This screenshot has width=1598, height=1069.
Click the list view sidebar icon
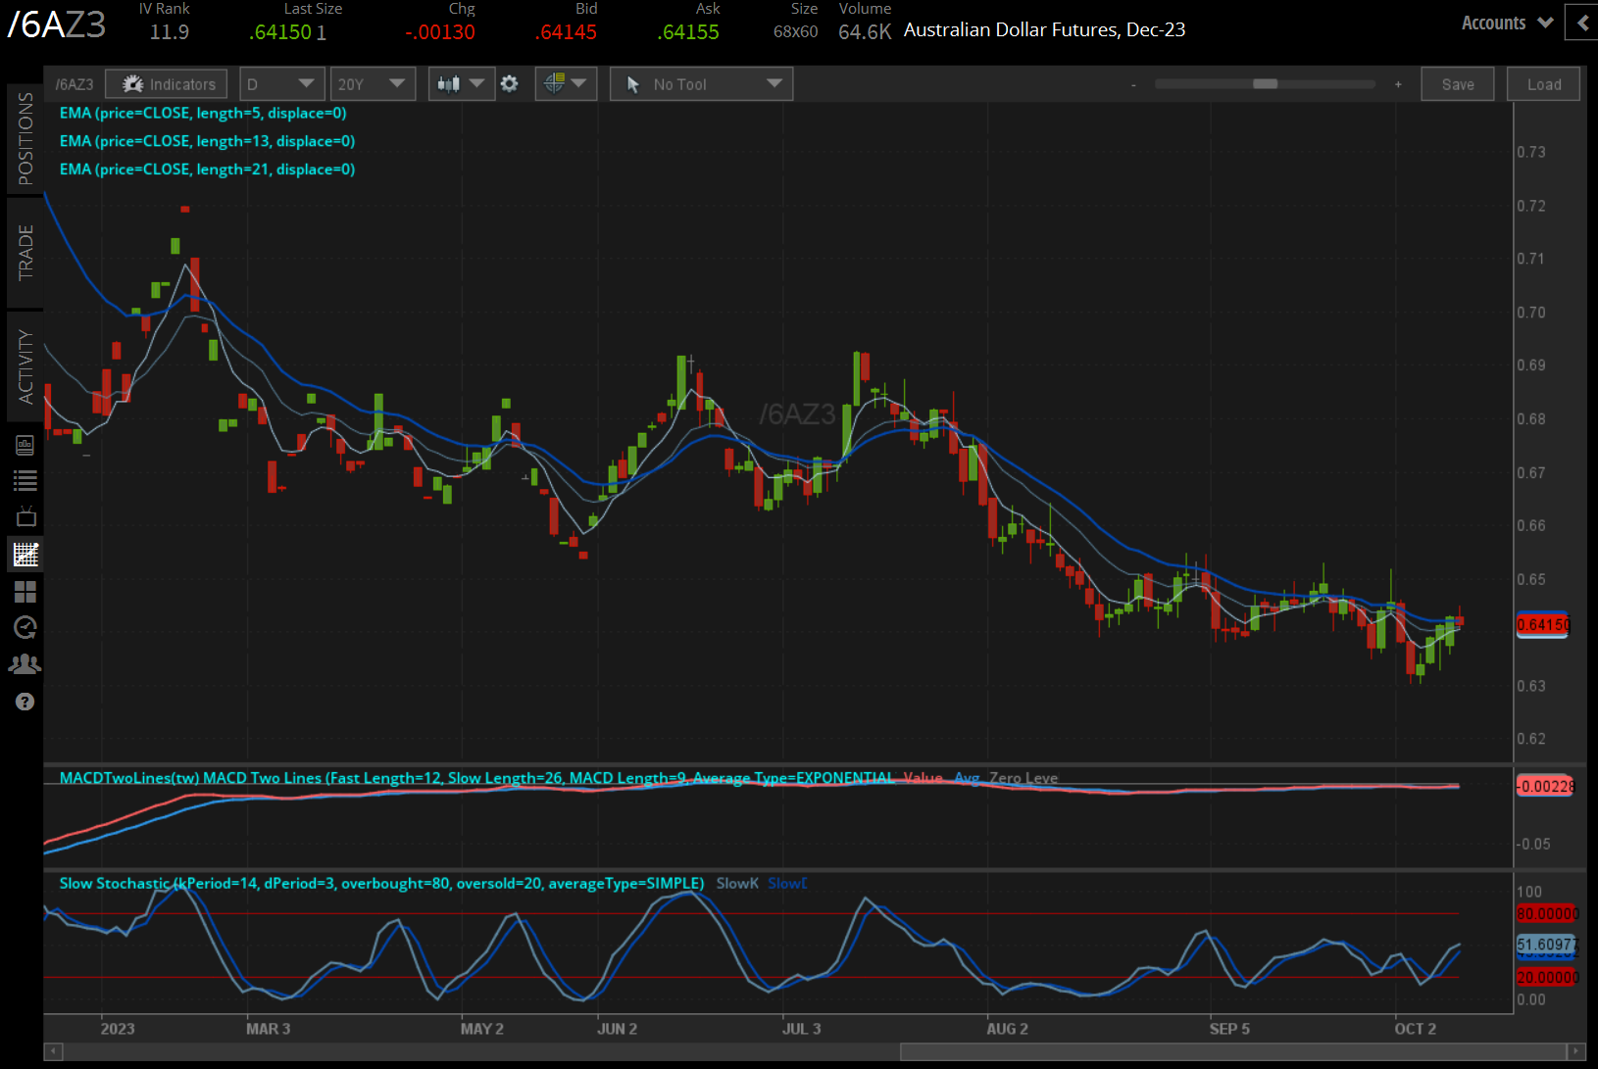(x=25, y=480)
